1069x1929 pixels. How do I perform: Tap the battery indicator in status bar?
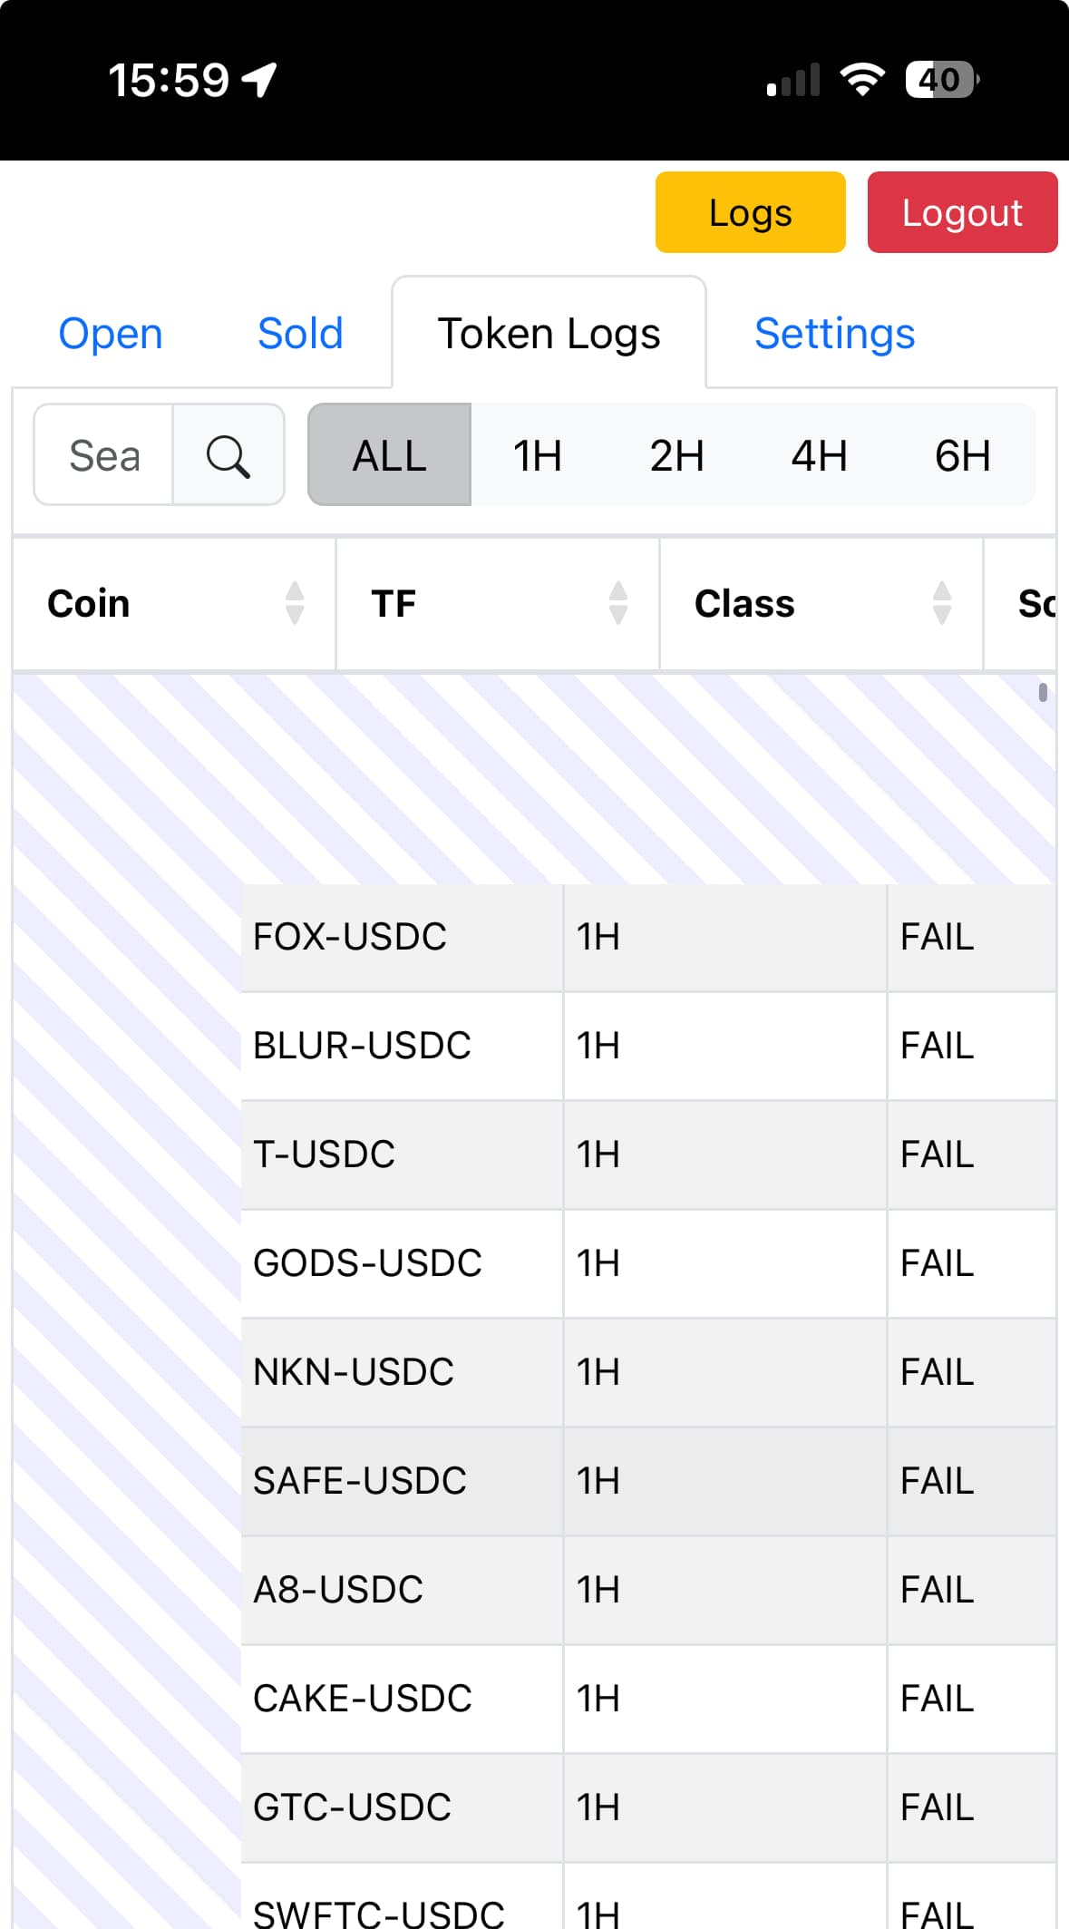(941, 80)
